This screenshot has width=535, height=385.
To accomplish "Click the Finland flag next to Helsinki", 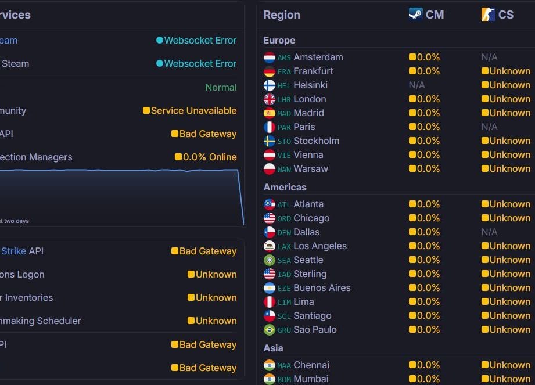I will point(269,85).
